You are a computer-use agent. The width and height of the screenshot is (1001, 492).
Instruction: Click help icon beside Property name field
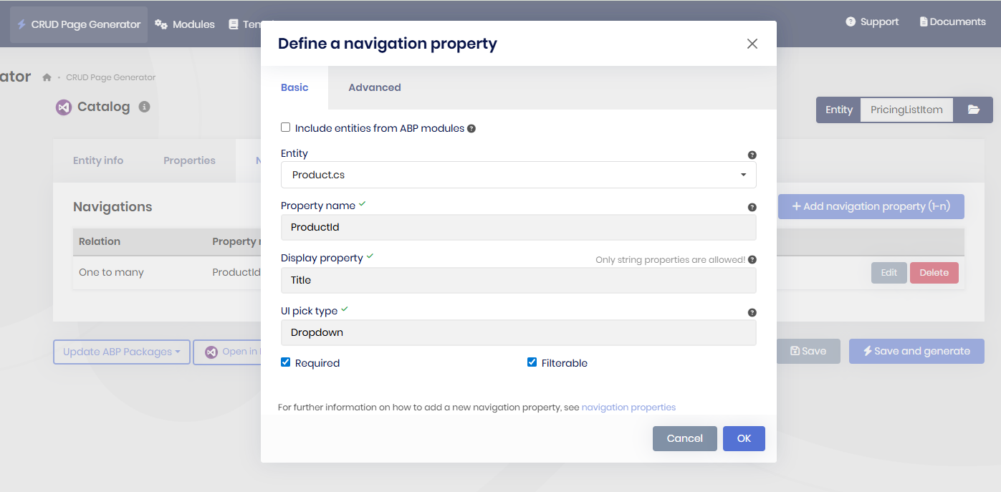pos(752,207)
